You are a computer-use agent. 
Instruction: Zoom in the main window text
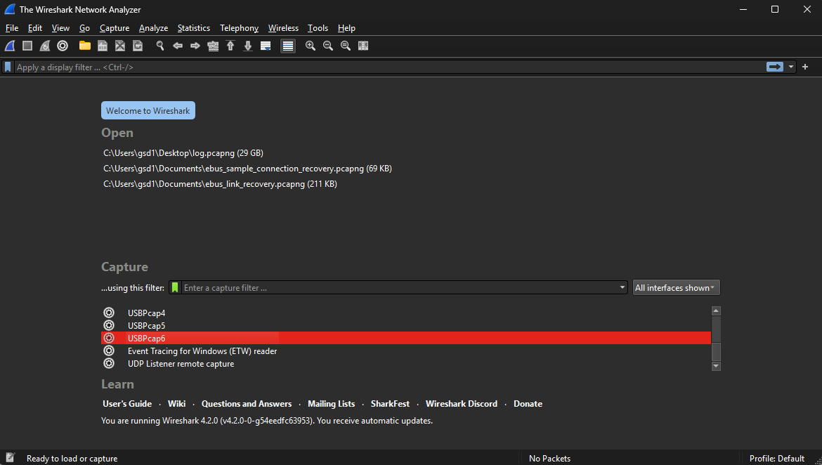(311, 46)
